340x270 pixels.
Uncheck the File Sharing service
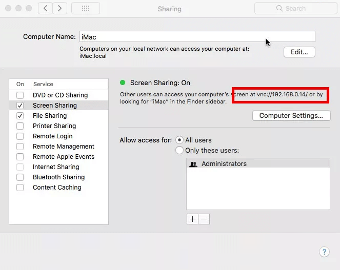(20, 116)
